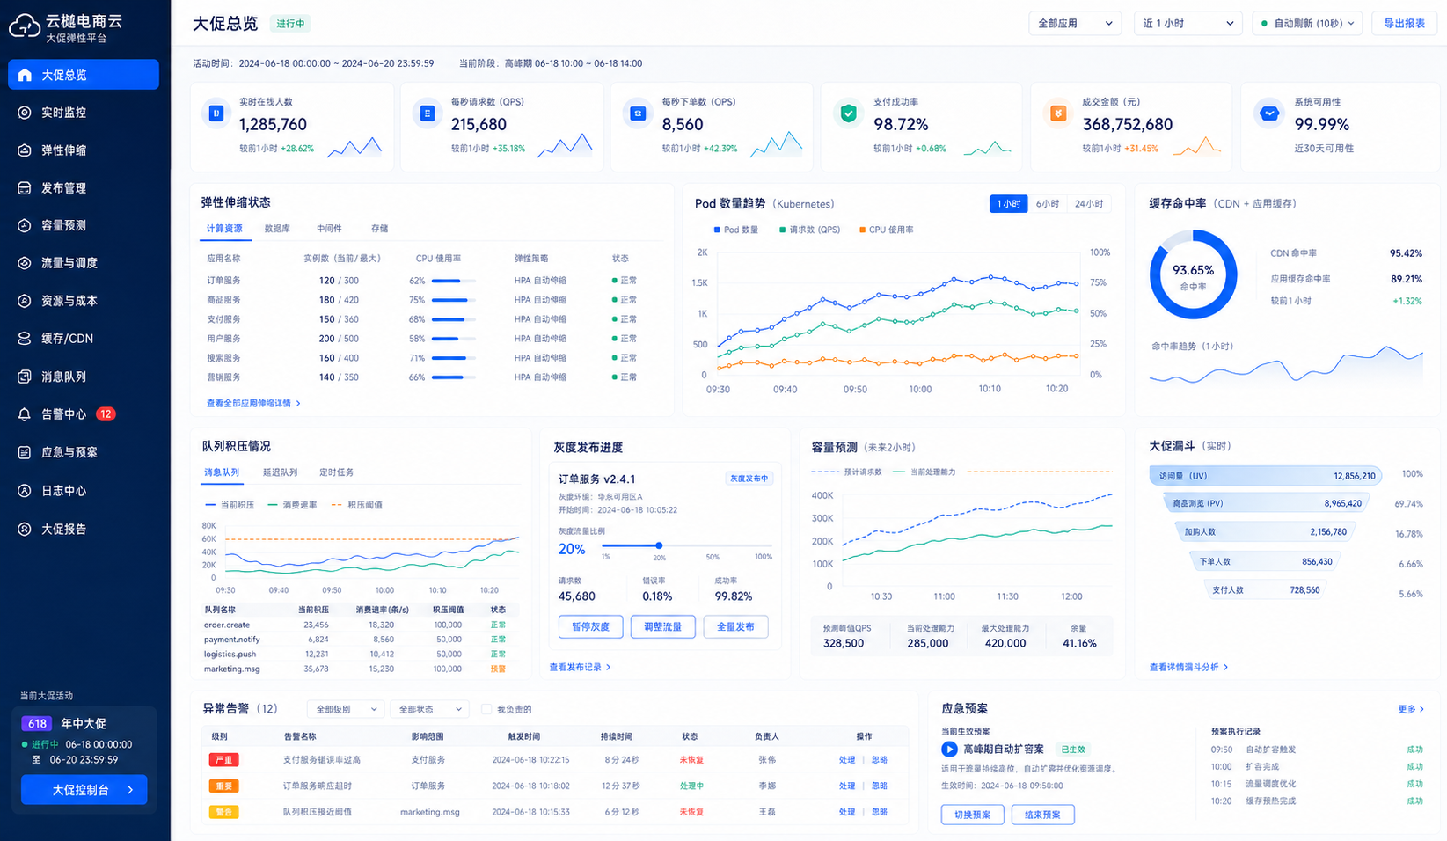Open the 自动刷新 (10秒) dropdown

click(1307, 24)
